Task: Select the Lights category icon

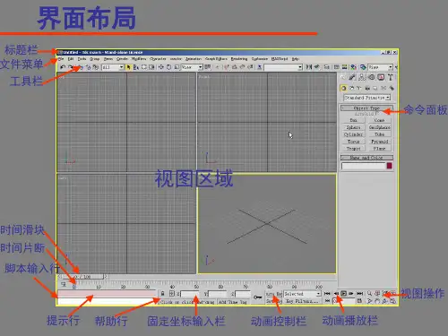Action: tap(359, 88)
